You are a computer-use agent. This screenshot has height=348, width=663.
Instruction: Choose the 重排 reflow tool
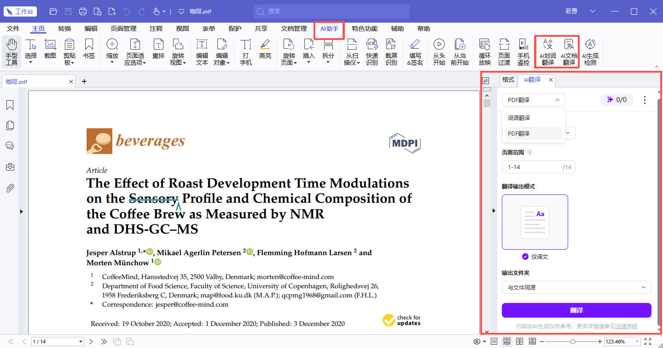(x=158, y=49)
